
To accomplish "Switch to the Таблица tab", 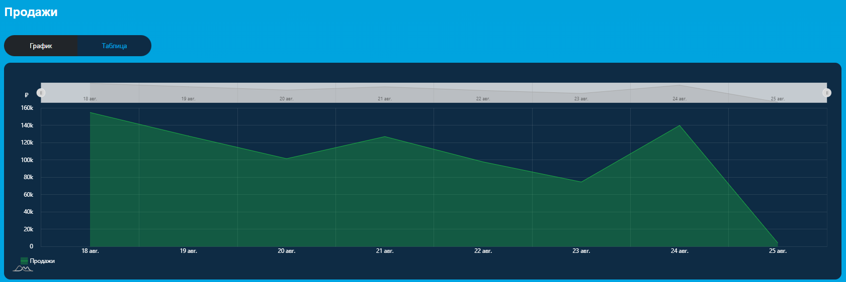I will click(114, 46).
